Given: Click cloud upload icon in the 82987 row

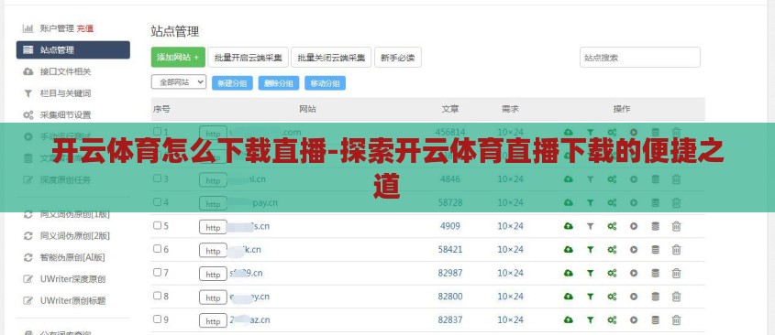Looking at the screenshot, I should pos(569,273).
